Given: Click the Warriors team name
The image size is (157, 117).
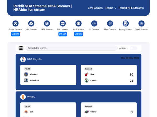Looking at the screenshot, I should coord(33,74).
